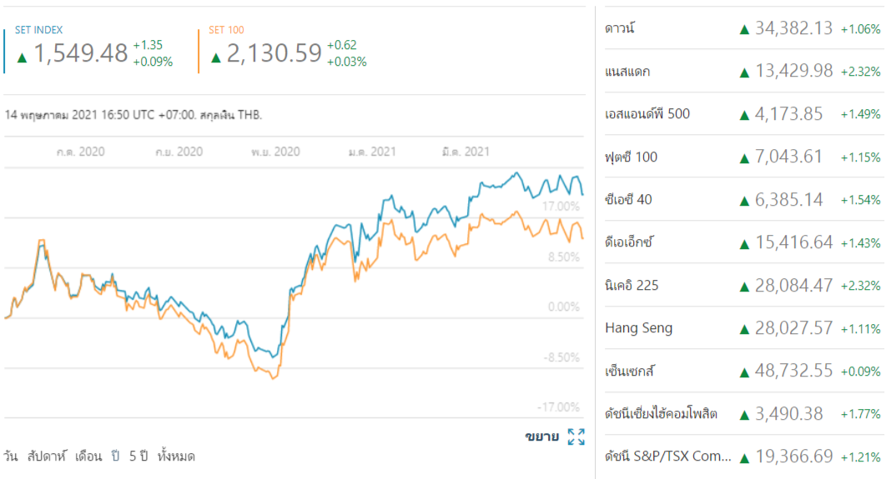Click the up-arrow icon next to 28,084.47
This screenshot has width=896, height=479.
(x=744, y=286)
